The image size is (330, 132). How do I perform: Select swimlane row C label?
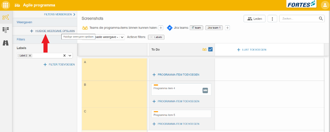click(x=85, y=111)
